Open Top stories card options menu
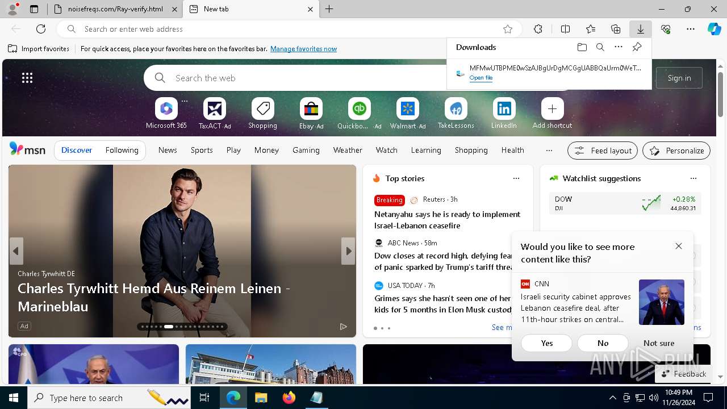This screenshot has width=727, height=409. tap(516, 178)
